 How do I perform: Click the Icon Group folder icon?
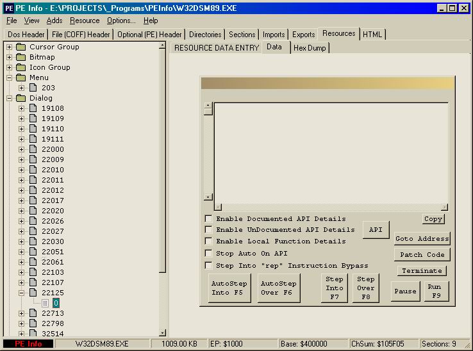21,67
